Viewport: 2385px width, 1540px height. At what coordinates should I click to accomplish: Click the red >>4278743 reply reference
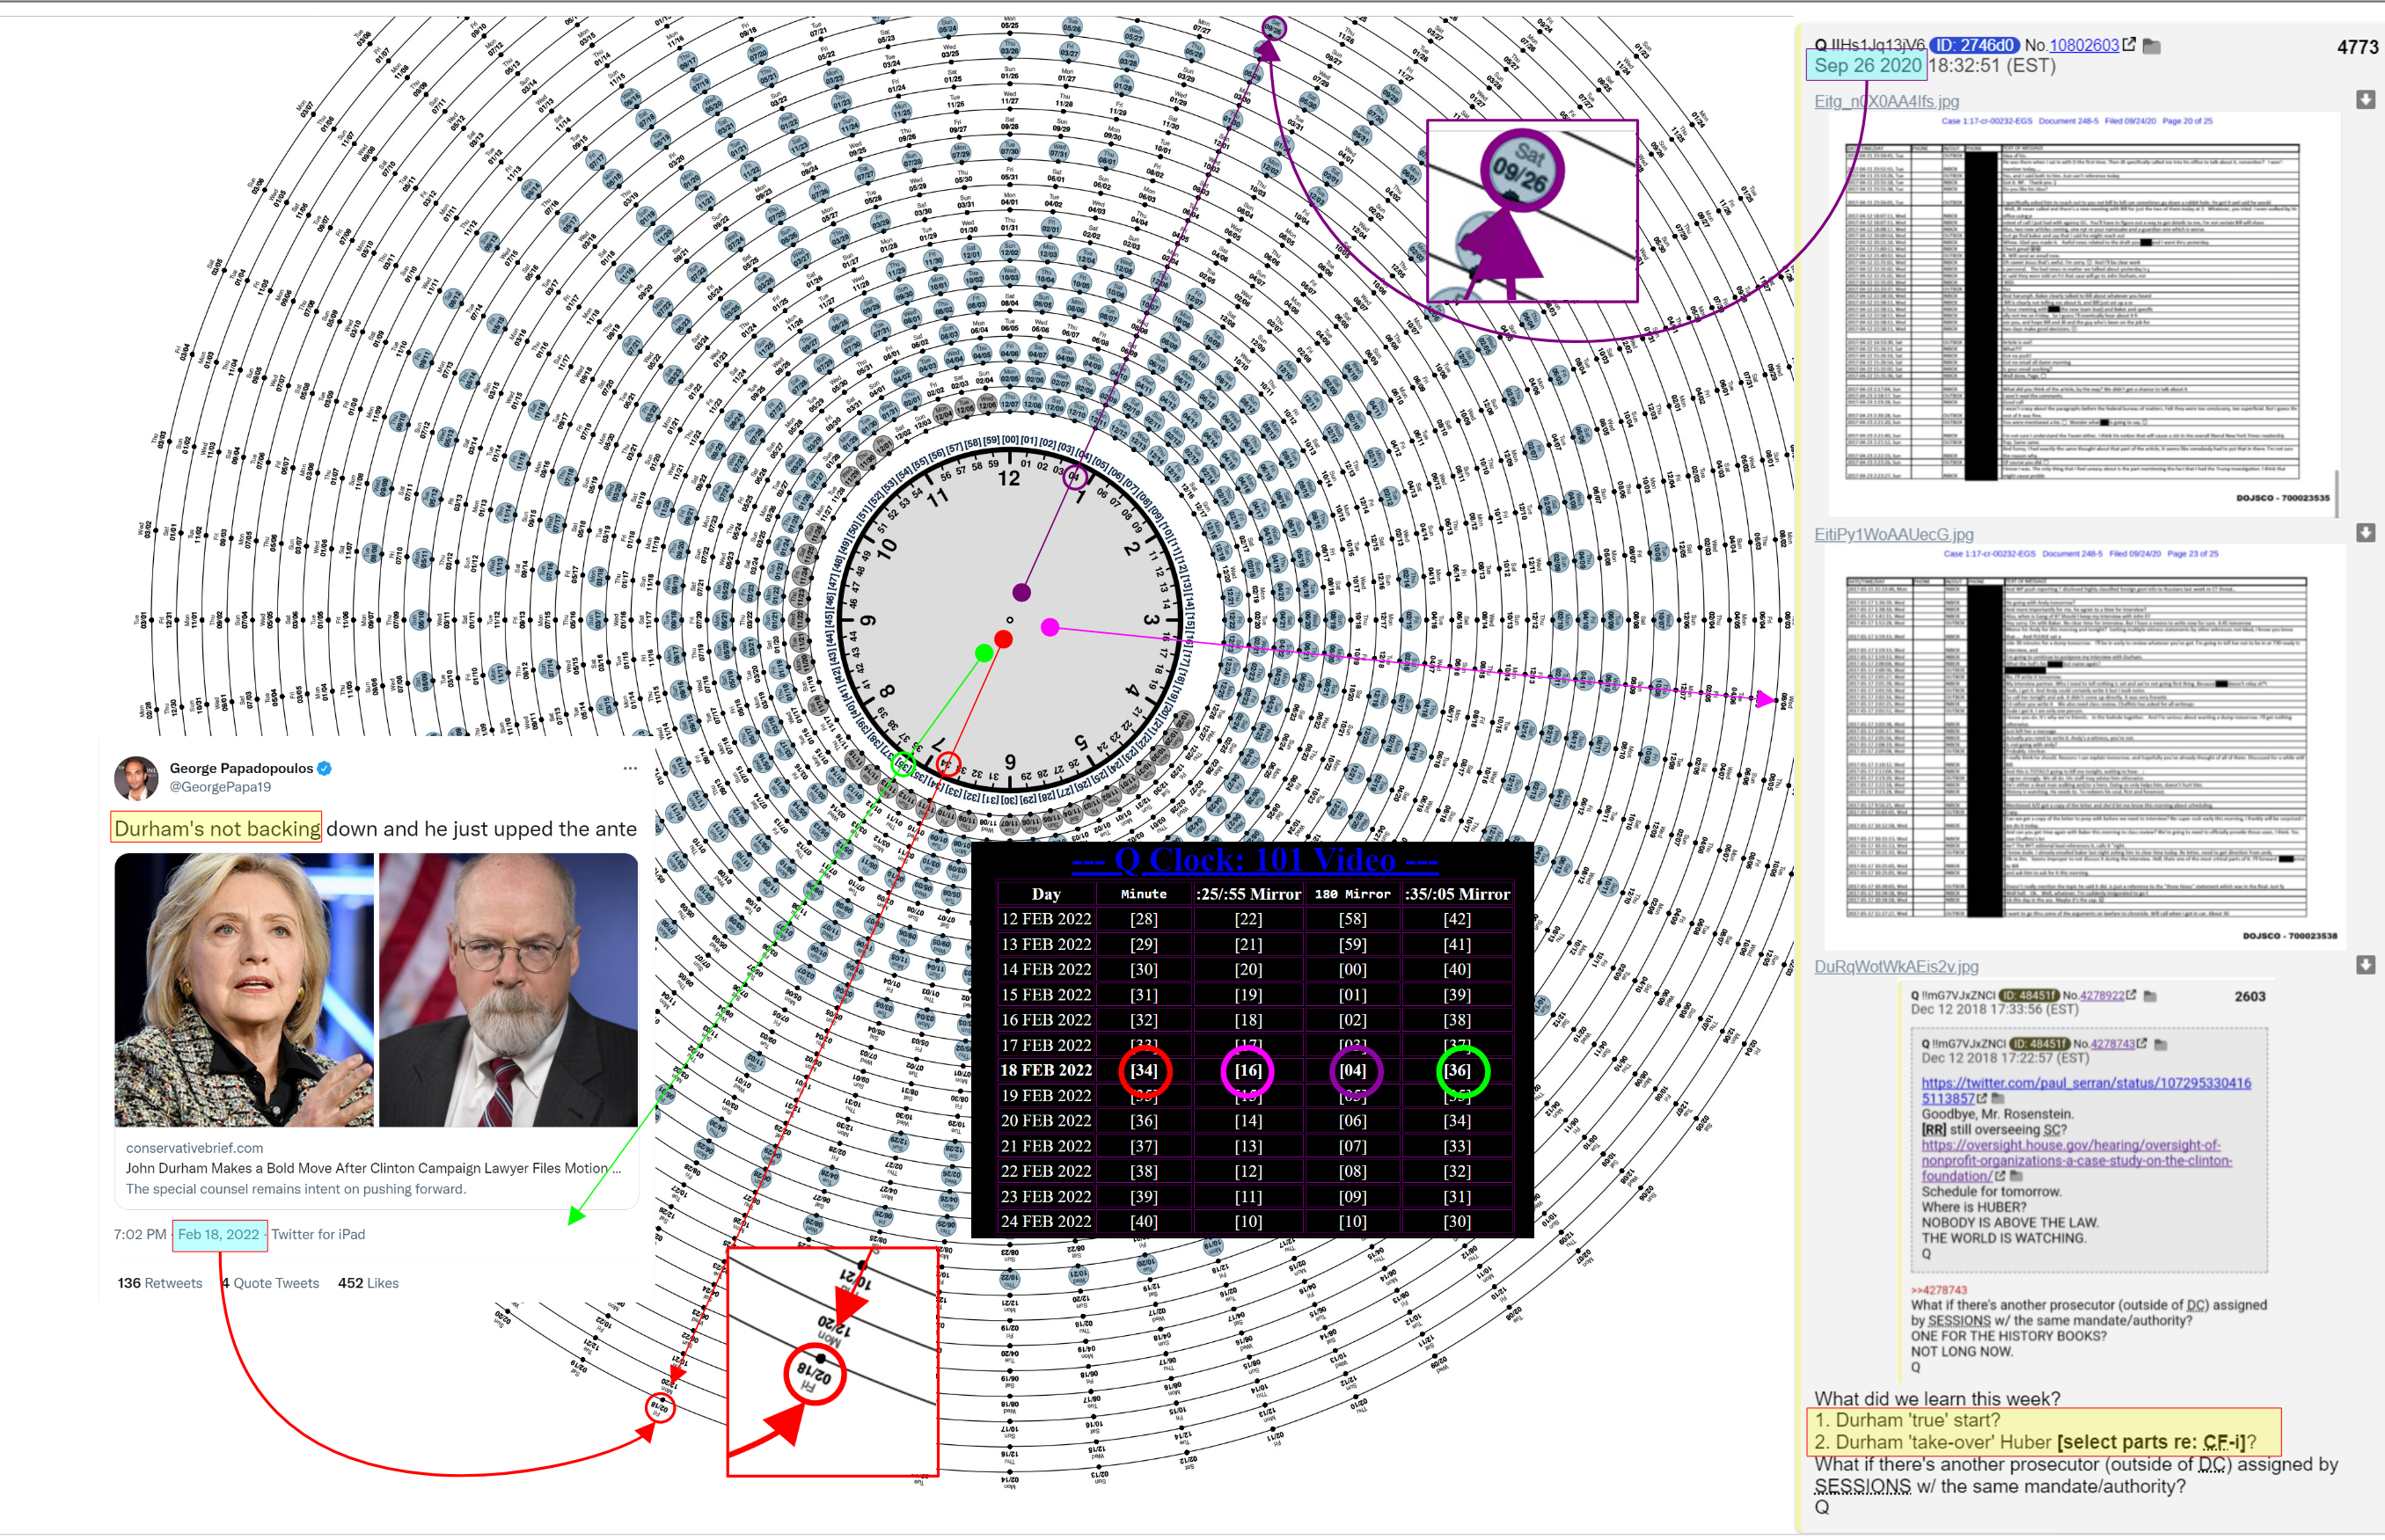1939,1290
